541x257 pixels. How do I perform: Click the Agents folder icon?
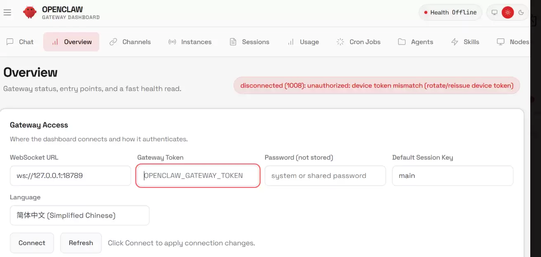pos(402,42)
